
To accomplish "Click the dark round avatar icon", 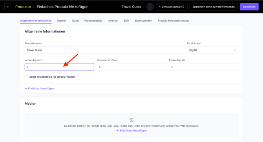I will coord(150,7).
